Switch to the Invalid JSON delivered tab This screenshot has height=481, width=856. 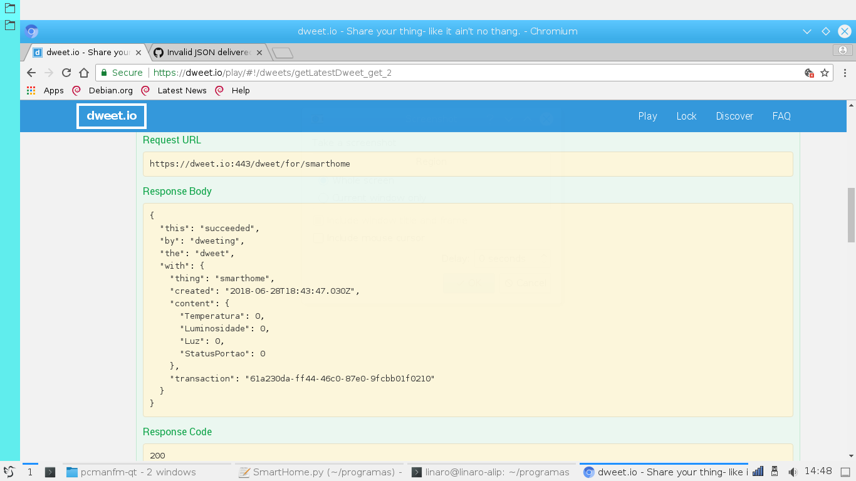pyautogui.click(x=207, y=53)
